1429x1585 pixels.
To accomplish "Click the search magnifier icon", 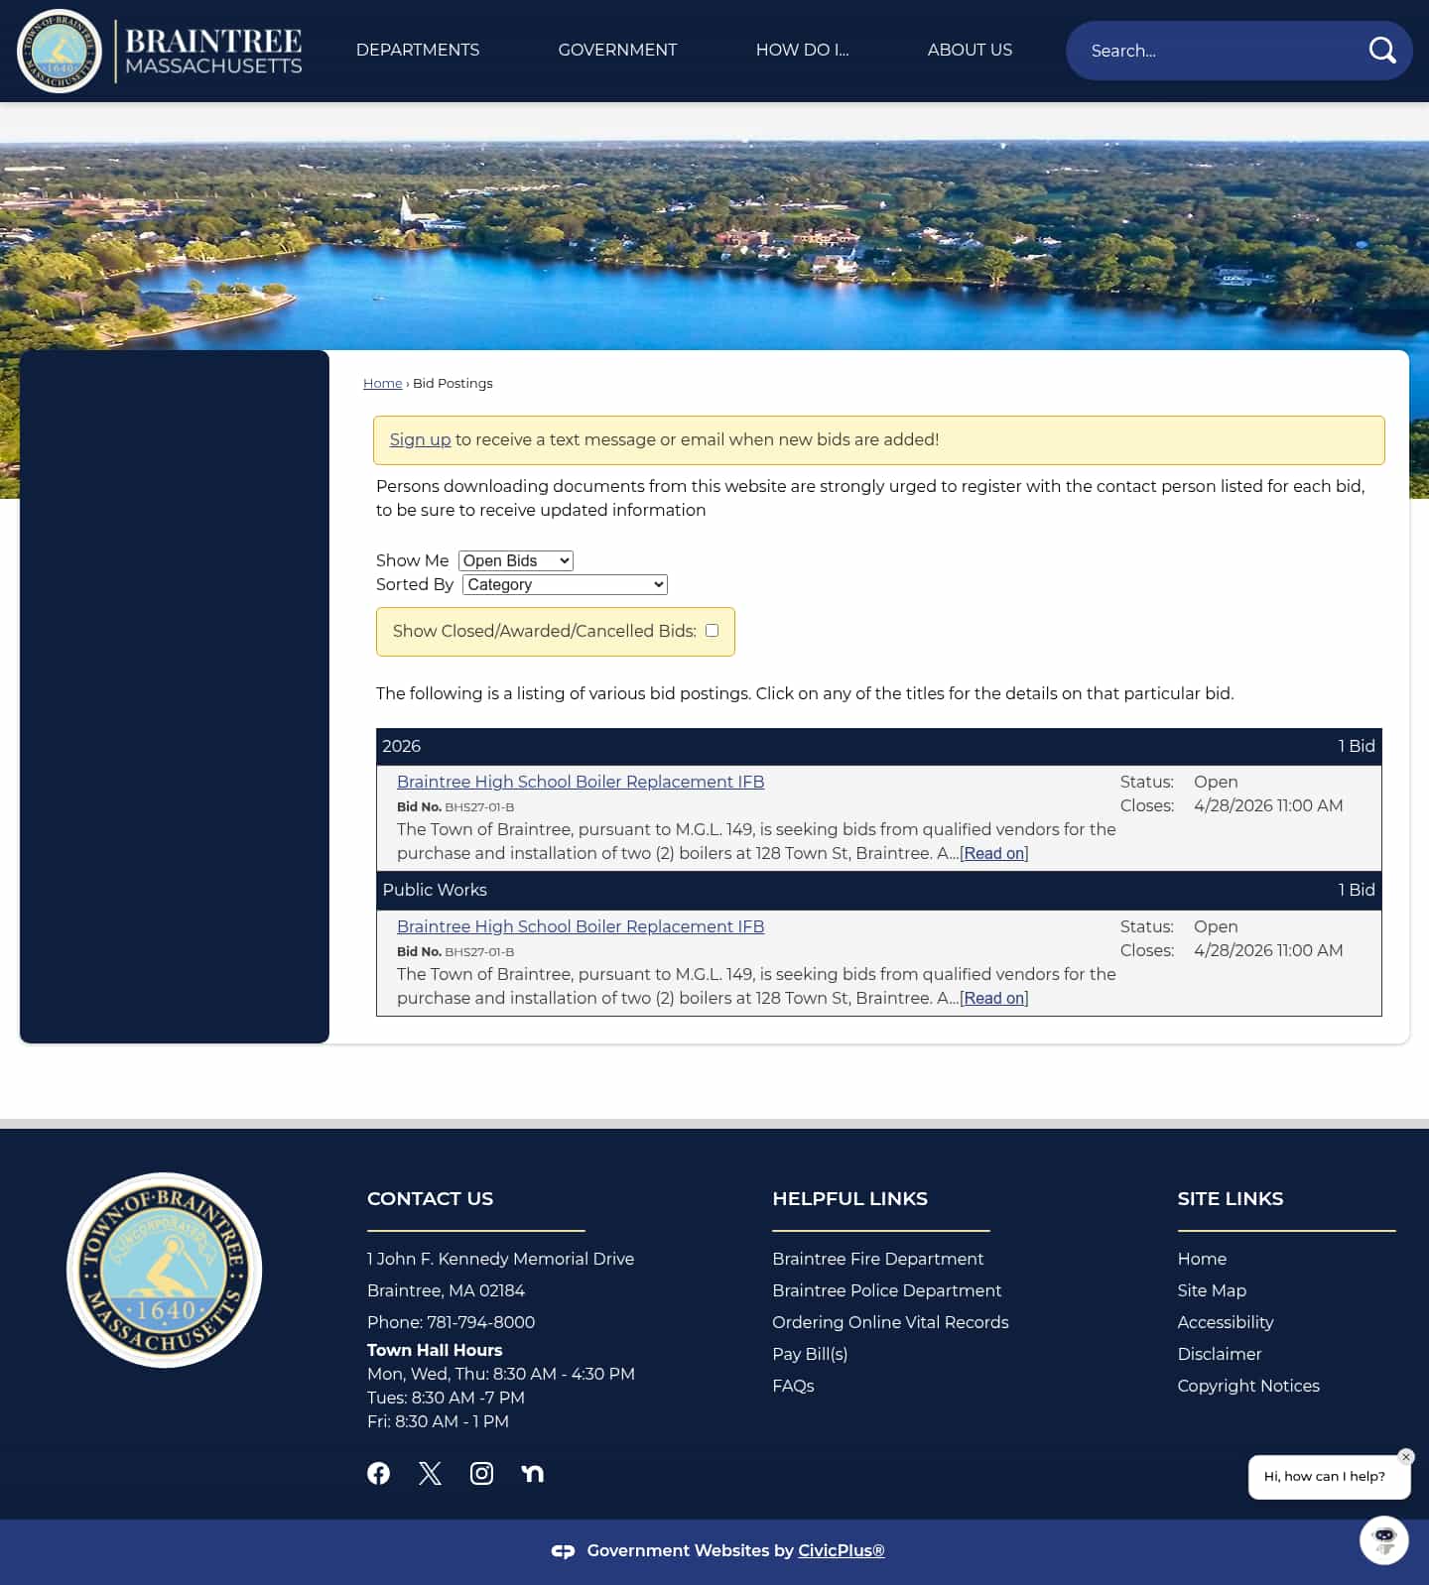I will pyautogui.click(x=1382, y=51).
